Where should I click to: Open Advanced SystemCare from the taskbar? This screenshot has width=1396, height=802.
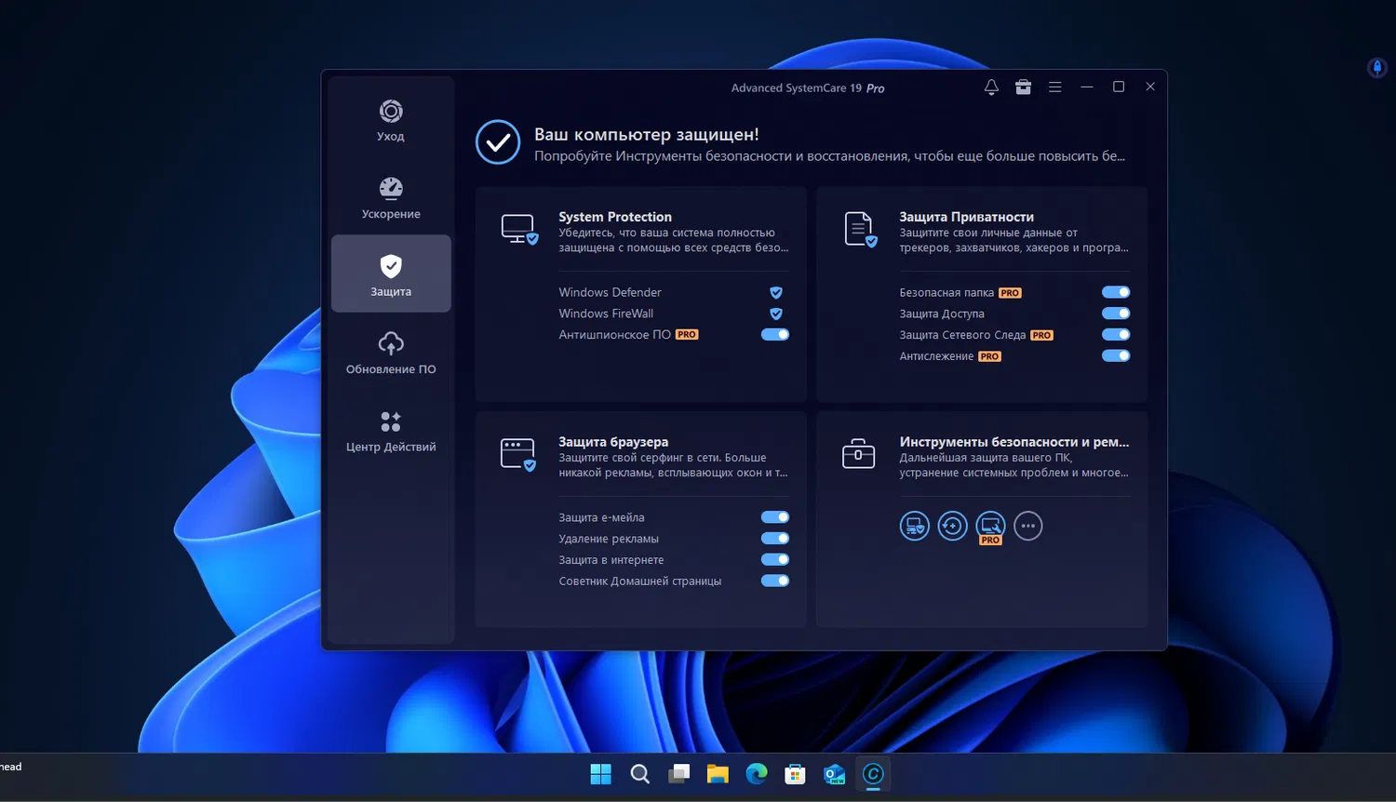click(x=872, y=773)
